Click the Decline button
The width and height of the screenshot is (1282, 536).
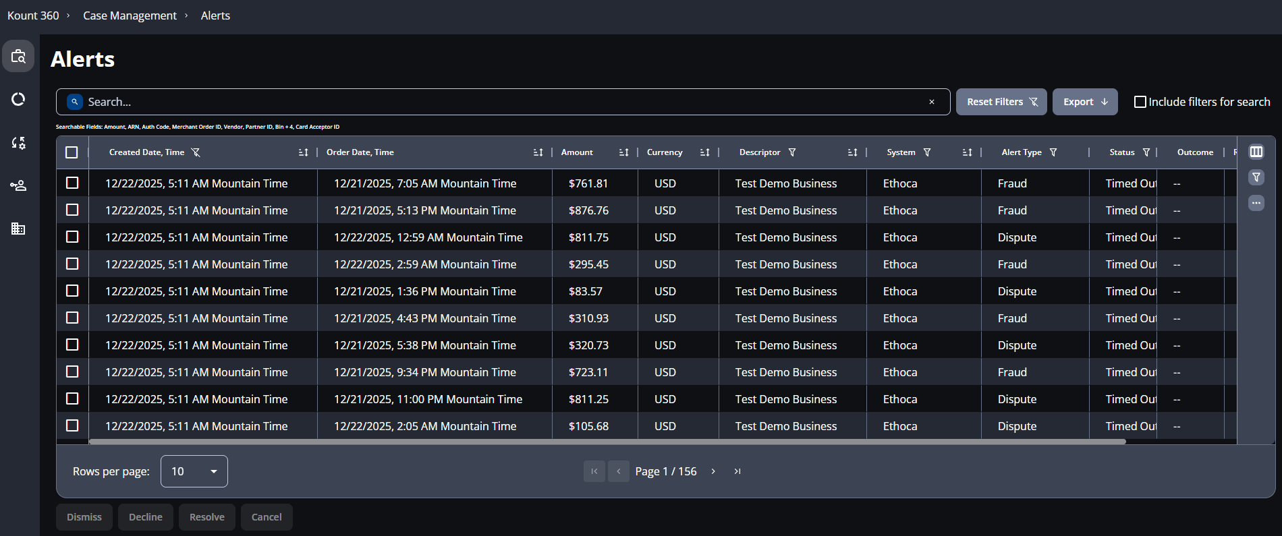(x=146, y=517)
